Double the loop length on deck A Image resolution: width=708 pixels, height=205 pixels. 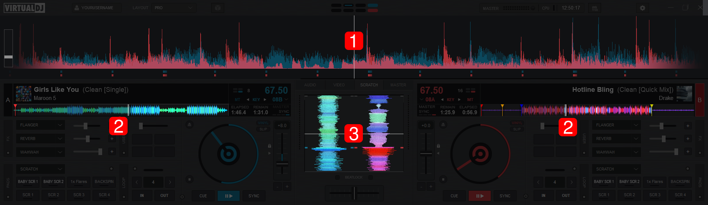(x=170, y=182)
